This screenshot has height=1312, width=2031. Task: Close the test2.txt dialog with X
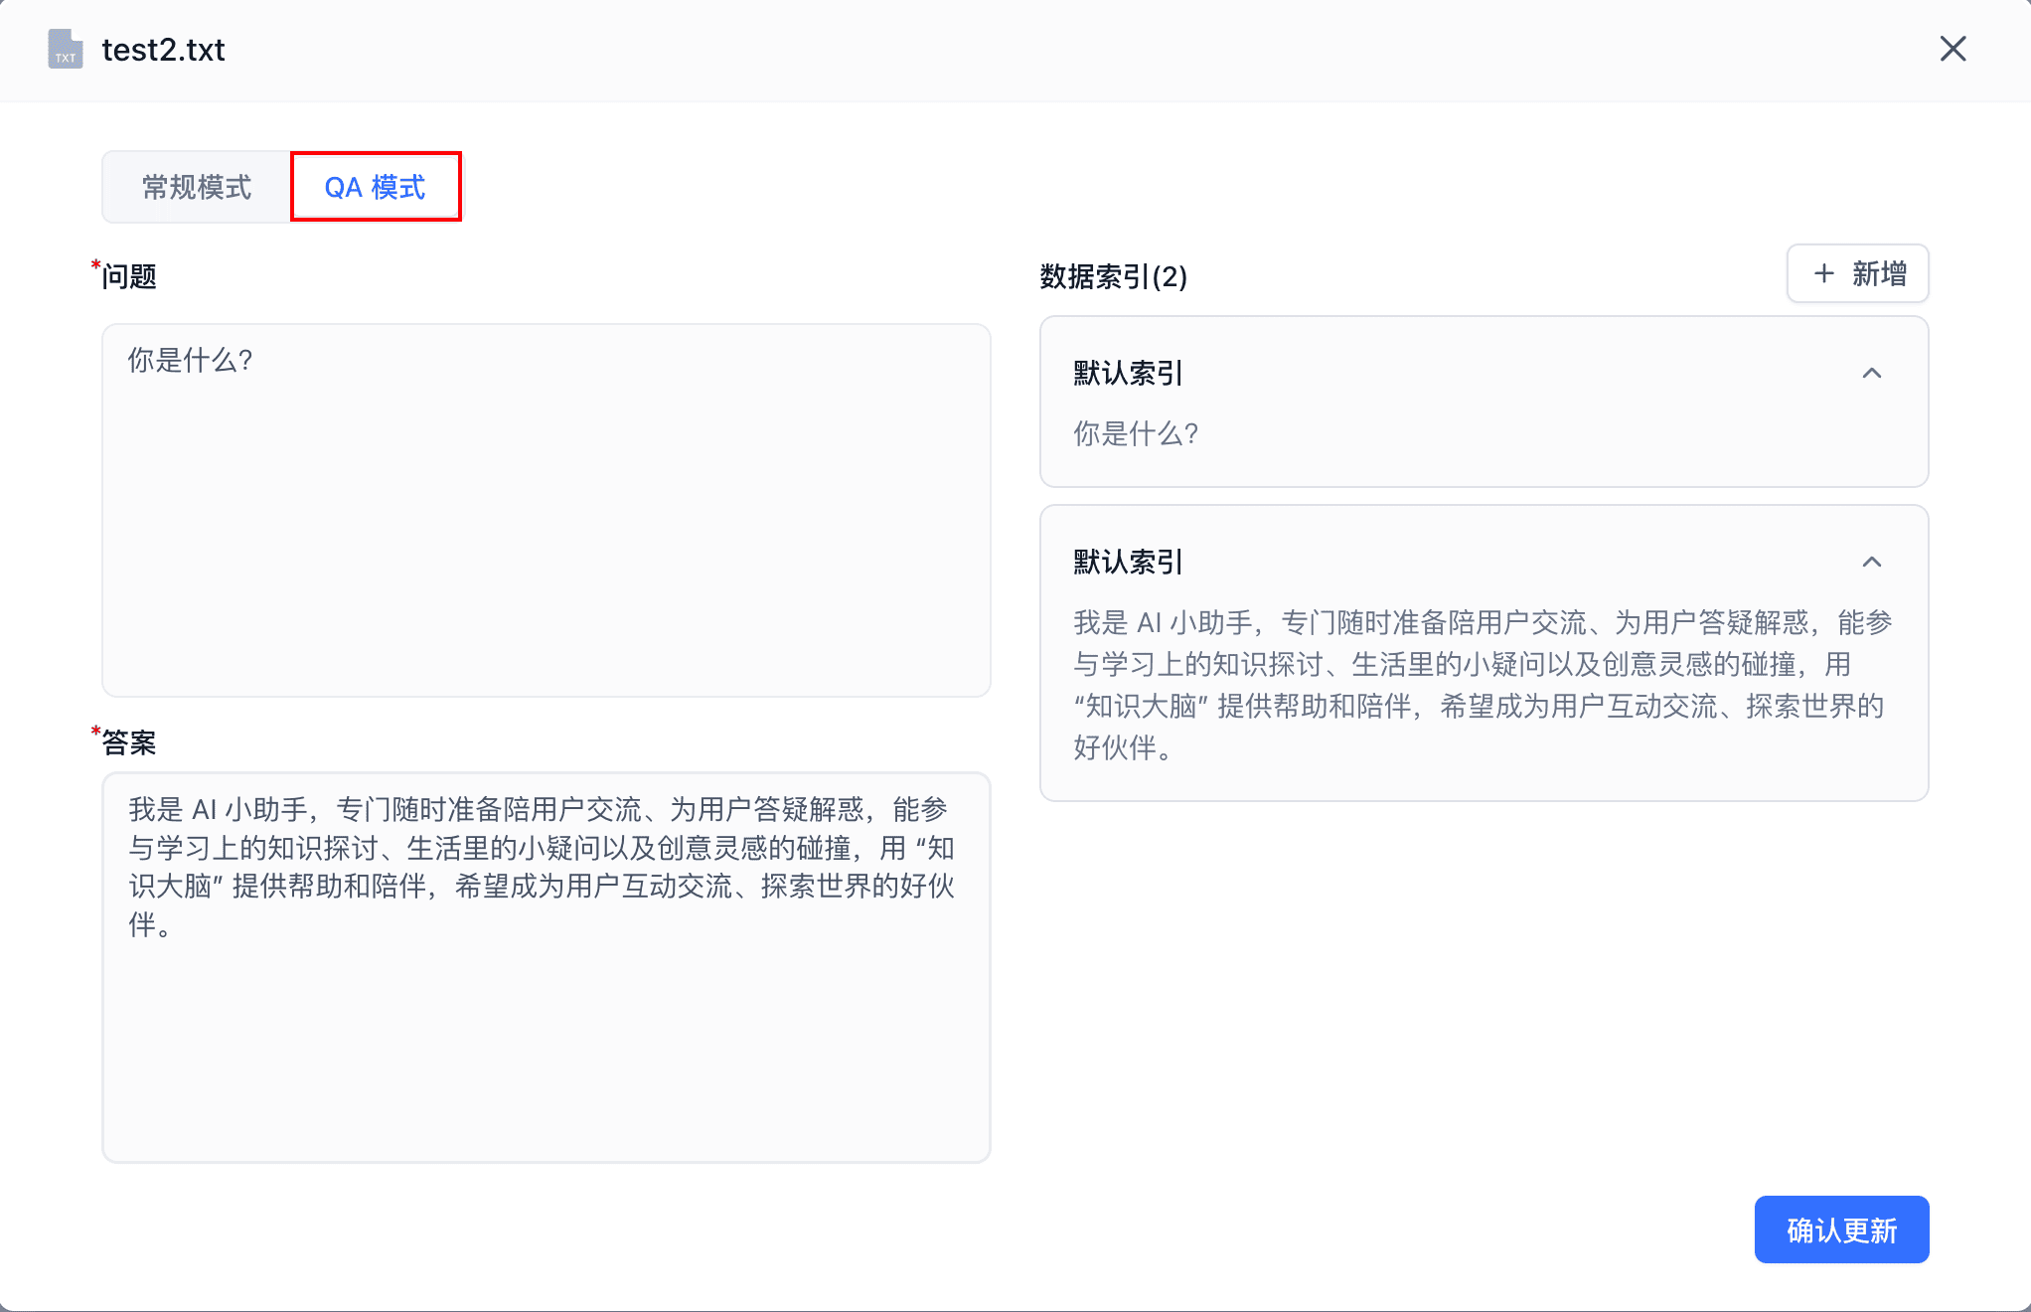1953,49
